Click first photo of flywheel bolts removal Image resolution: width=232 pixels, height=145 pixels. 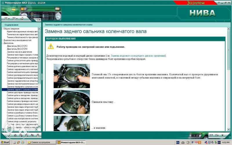tap(72, 76)
